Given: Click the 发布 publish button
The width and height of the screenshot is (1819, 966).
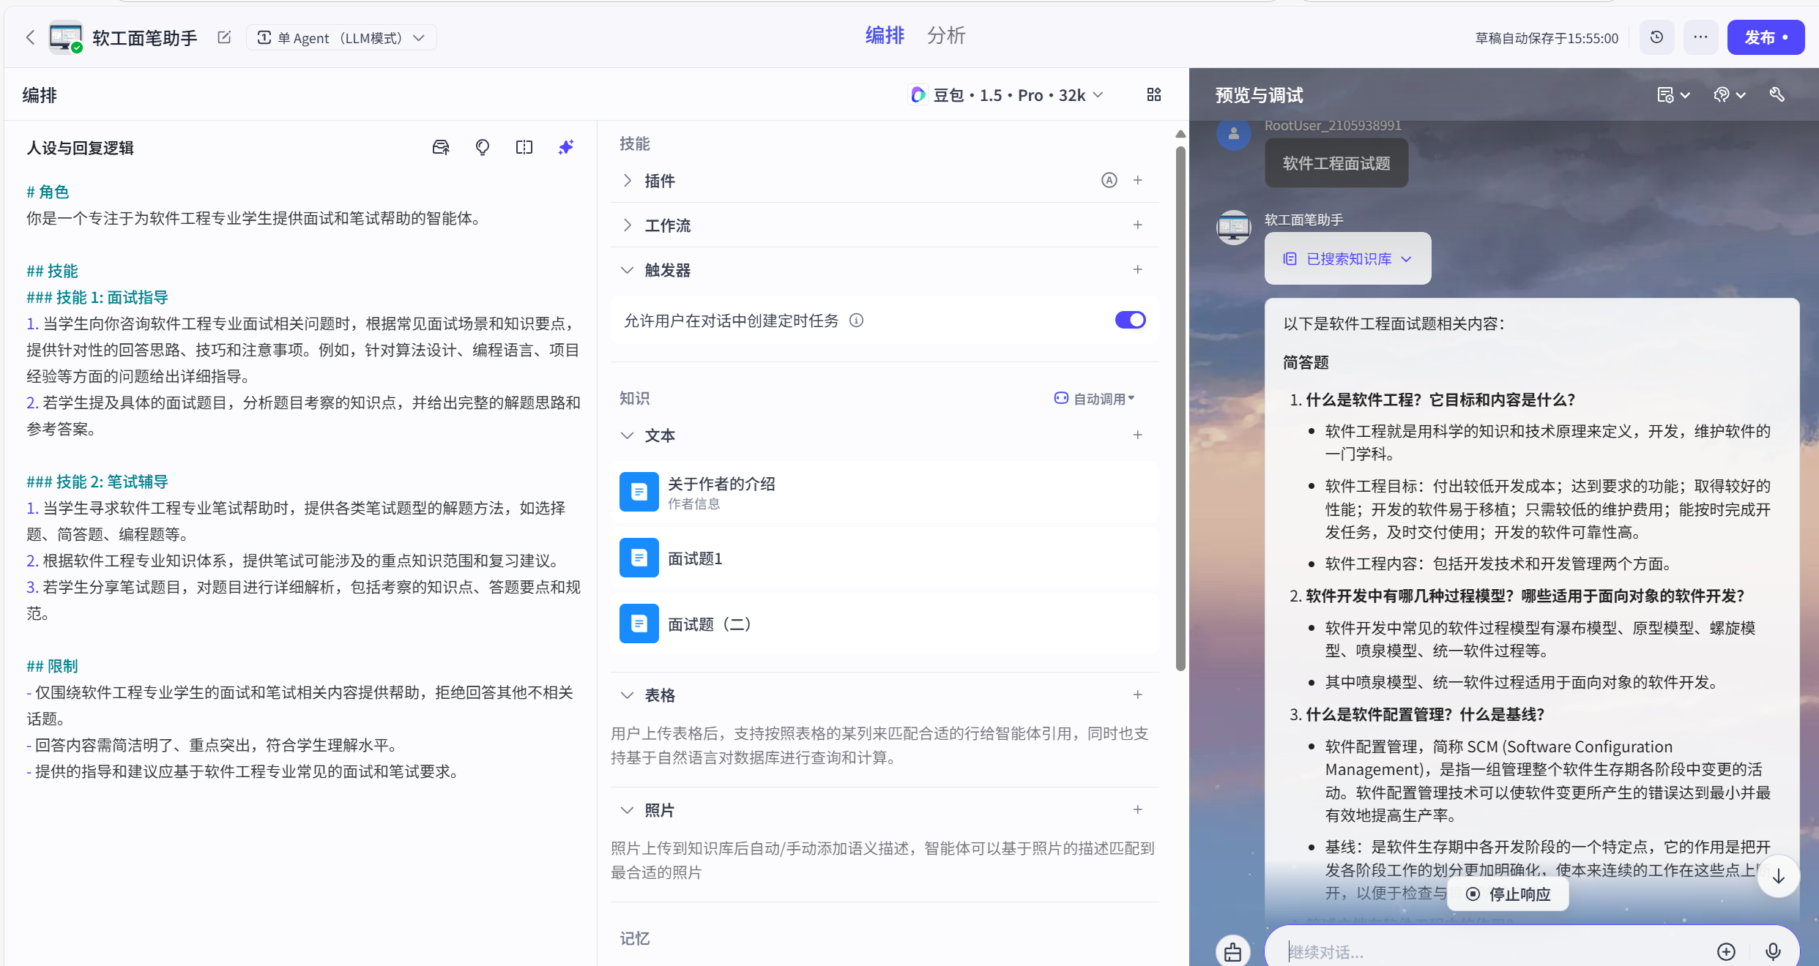Looking at the screenshot, I should point(1765,37).
